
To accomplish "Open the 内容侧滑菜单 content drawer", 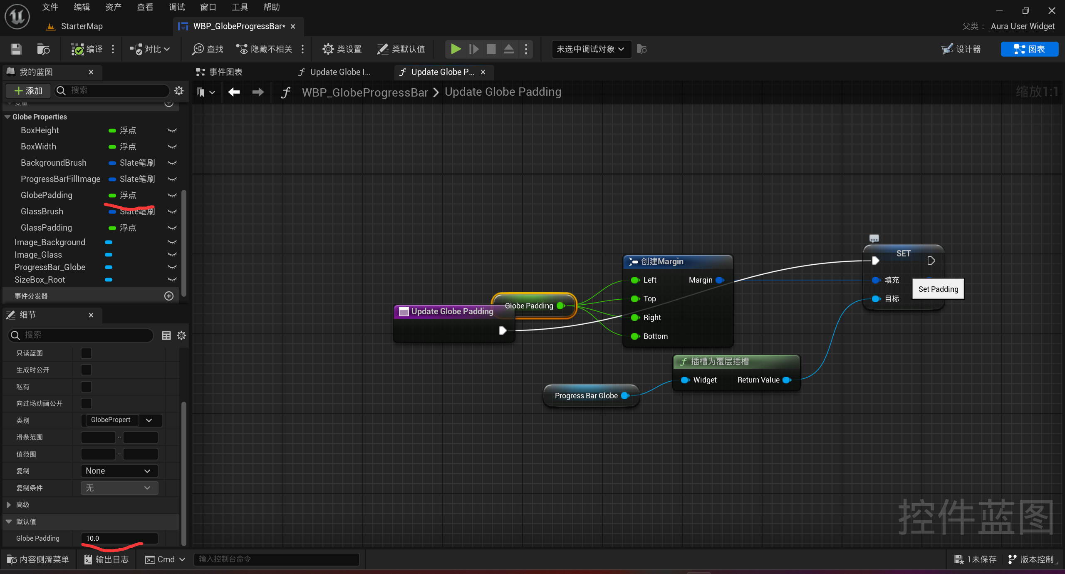I will (x=38, y=559).
